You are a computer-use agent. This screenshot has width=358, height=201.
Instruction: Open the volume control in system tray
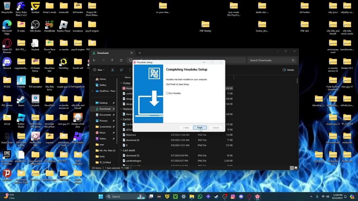(328, 197)
